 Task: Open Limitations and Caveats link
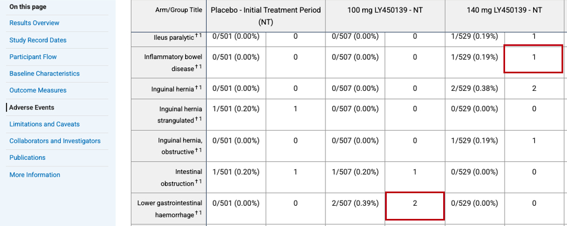(44, 124)
